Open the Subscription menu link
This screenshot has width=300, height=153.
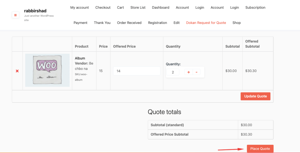255,8
